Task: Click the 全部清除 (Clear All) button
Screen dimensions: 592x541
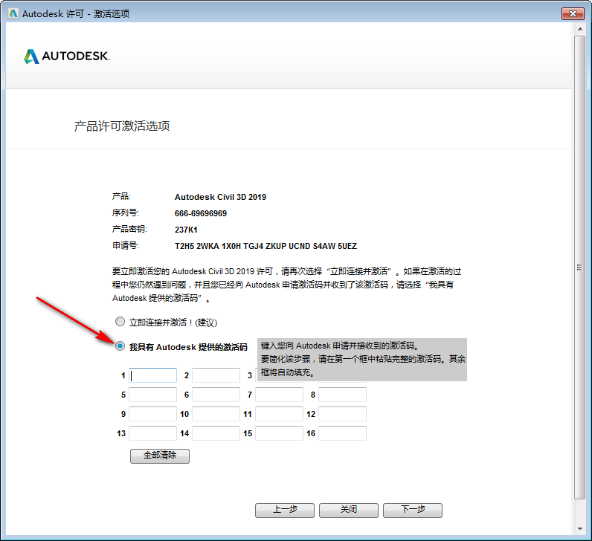Action: pyautogui.click(x=160, y=456)
